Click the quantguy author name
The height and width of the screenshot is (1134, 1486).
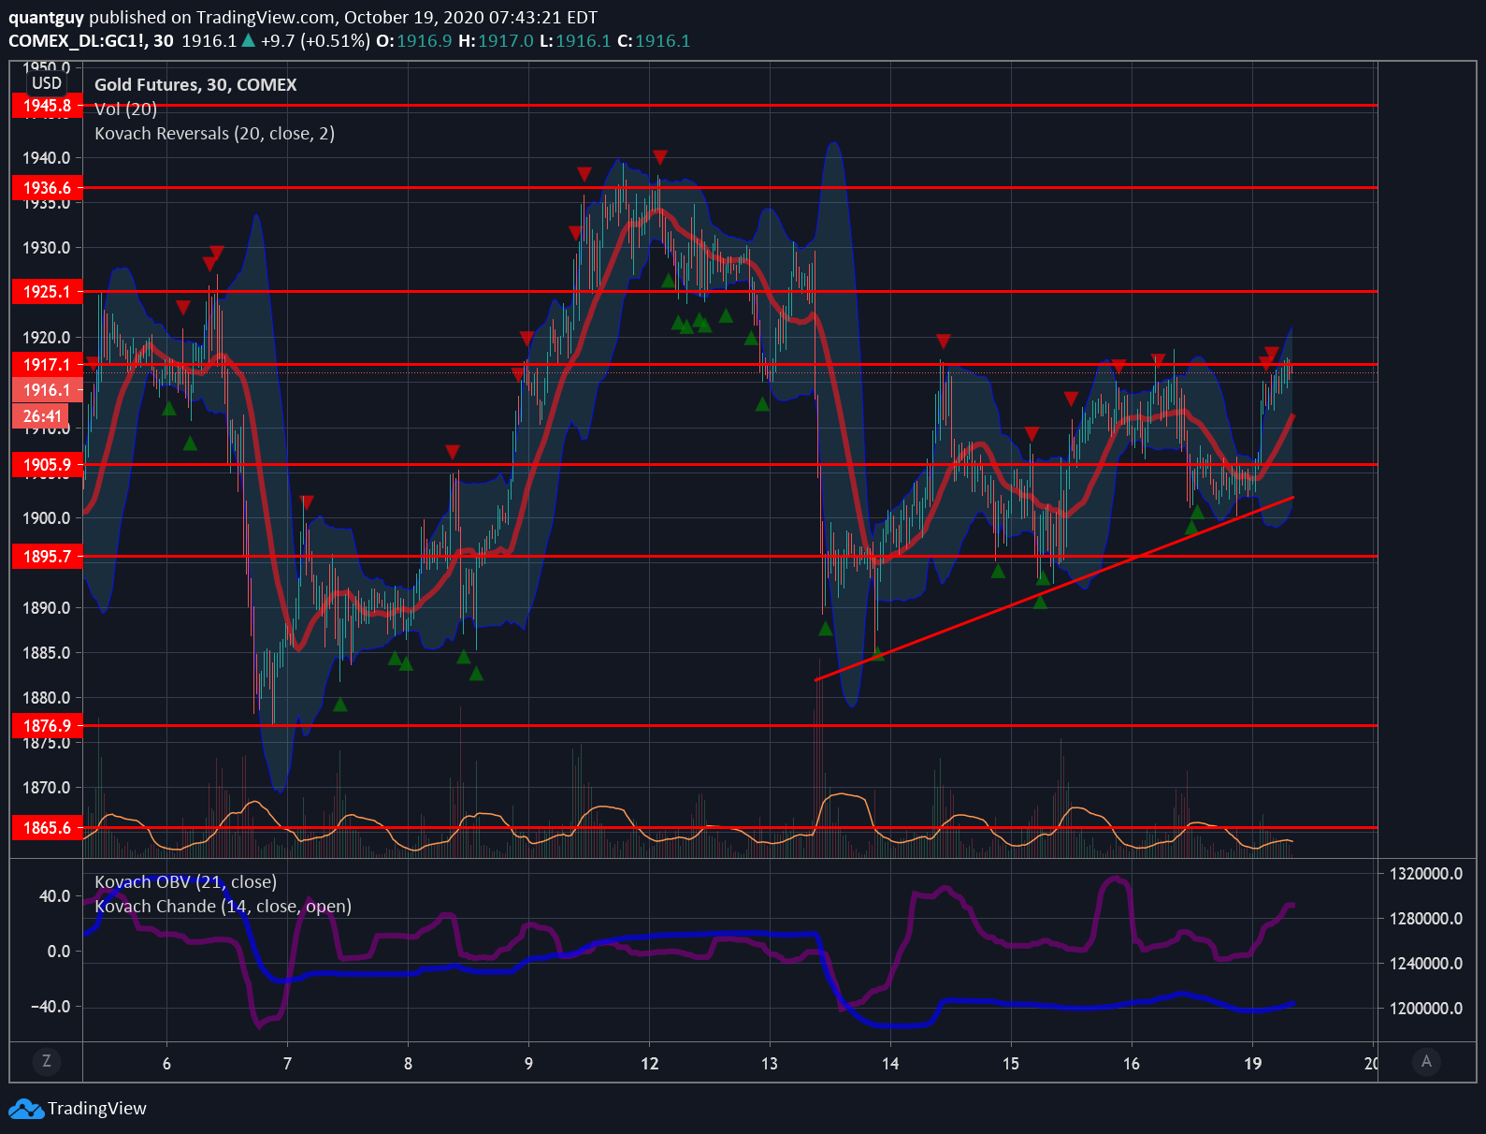46,18
